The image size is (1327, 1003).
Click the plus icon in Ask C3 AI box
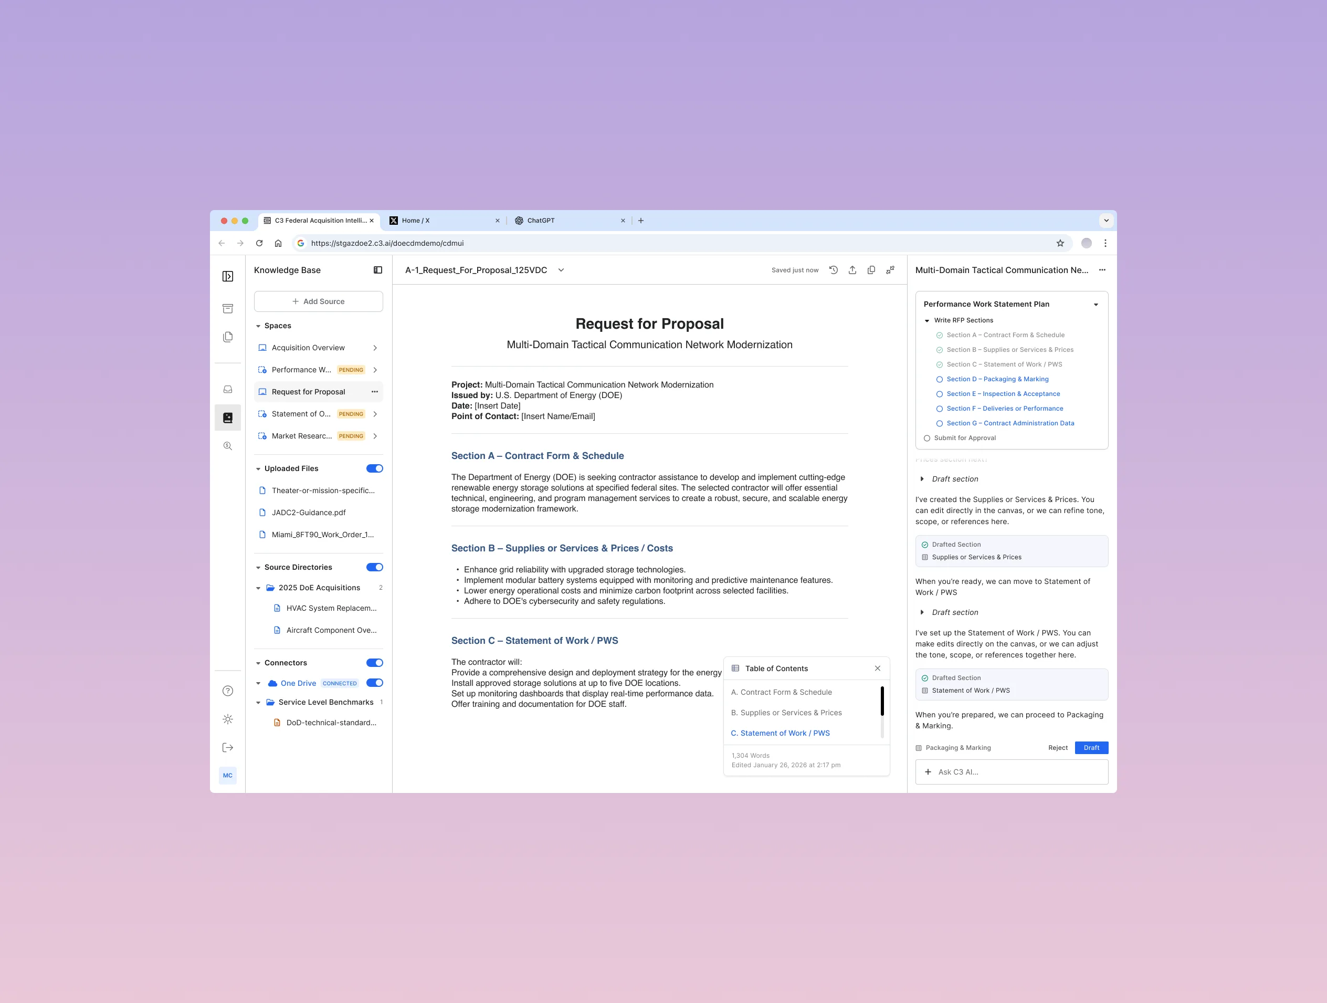[928, 772]
